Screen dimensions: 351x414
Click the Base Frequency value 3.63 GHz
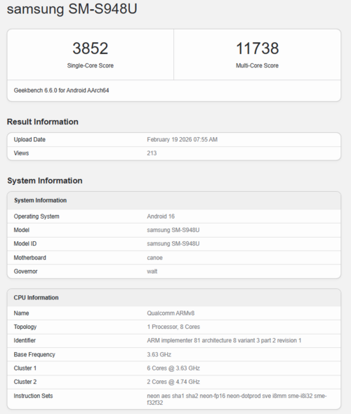click(159, 354)
